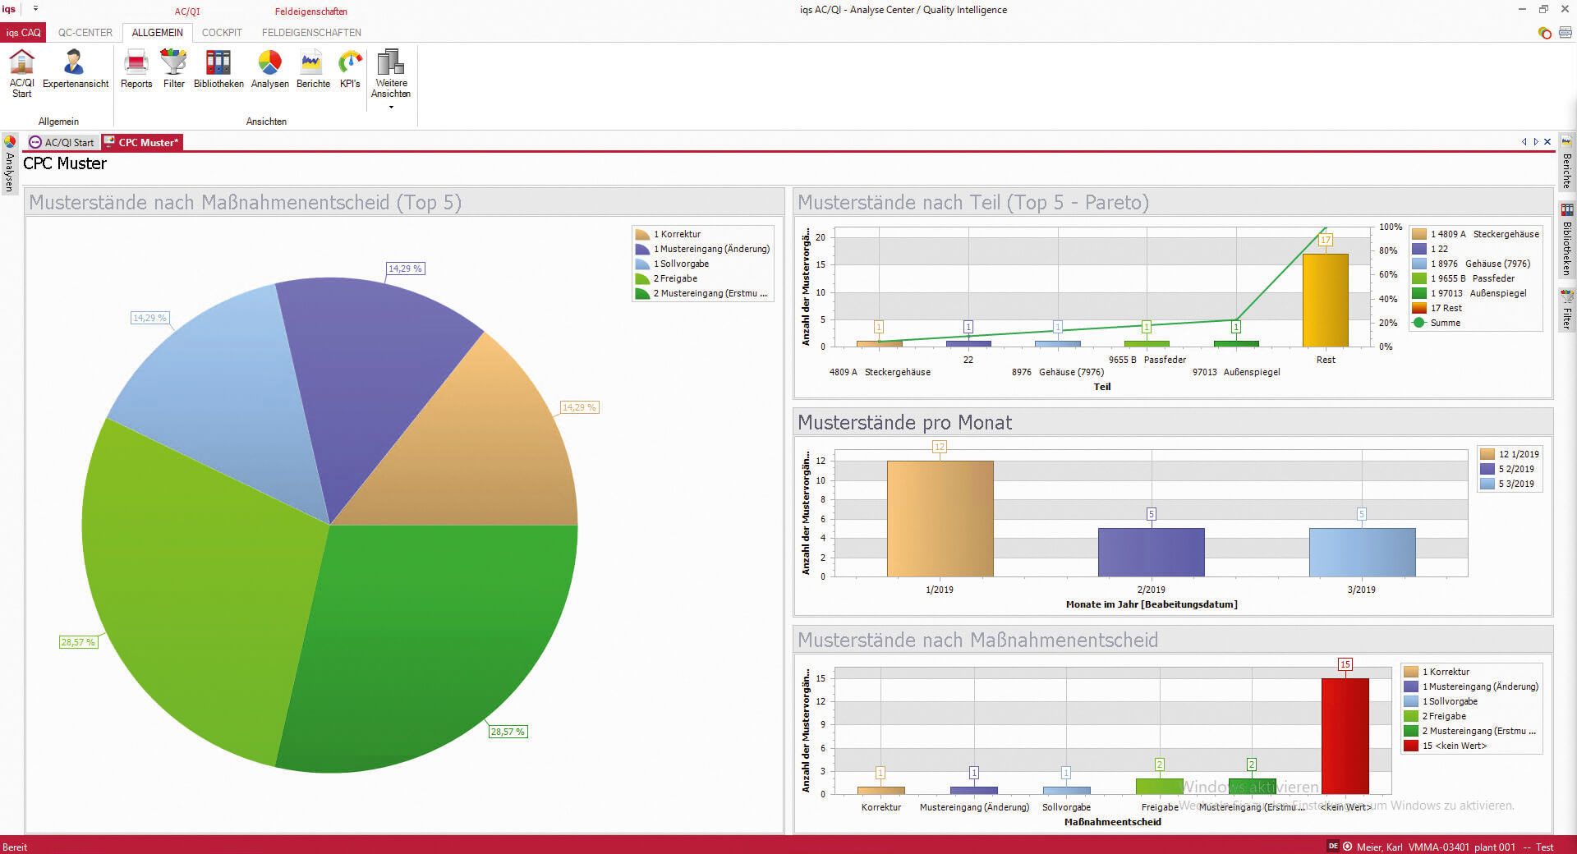Viewport: 1577px width, 854px height.
Task: Click the orange Korrektur legend swatch in pie chart
Action: coord(642,234)
